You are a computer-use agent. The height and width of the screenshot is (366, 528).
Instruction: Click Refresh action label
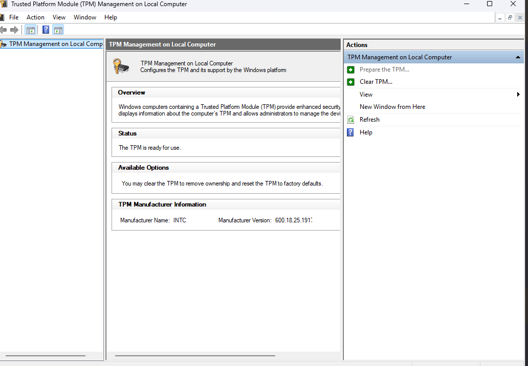click(x=369, y=120)
